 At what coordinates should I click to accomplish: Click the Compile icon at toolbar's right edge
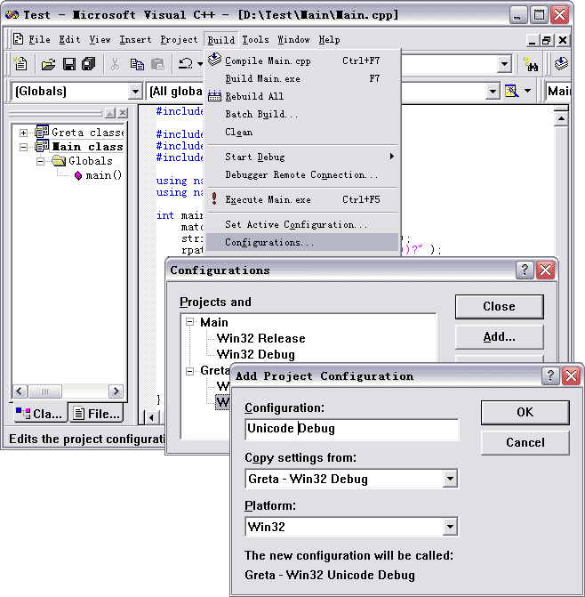(561, 63)
